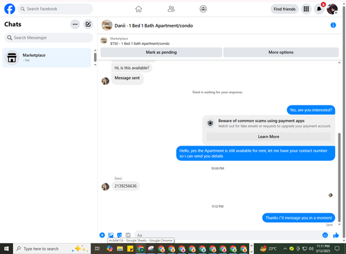This screenshot has width=346, height=254.
Task: Click Learn More about payment scams
Action: (x=268, y=137)
